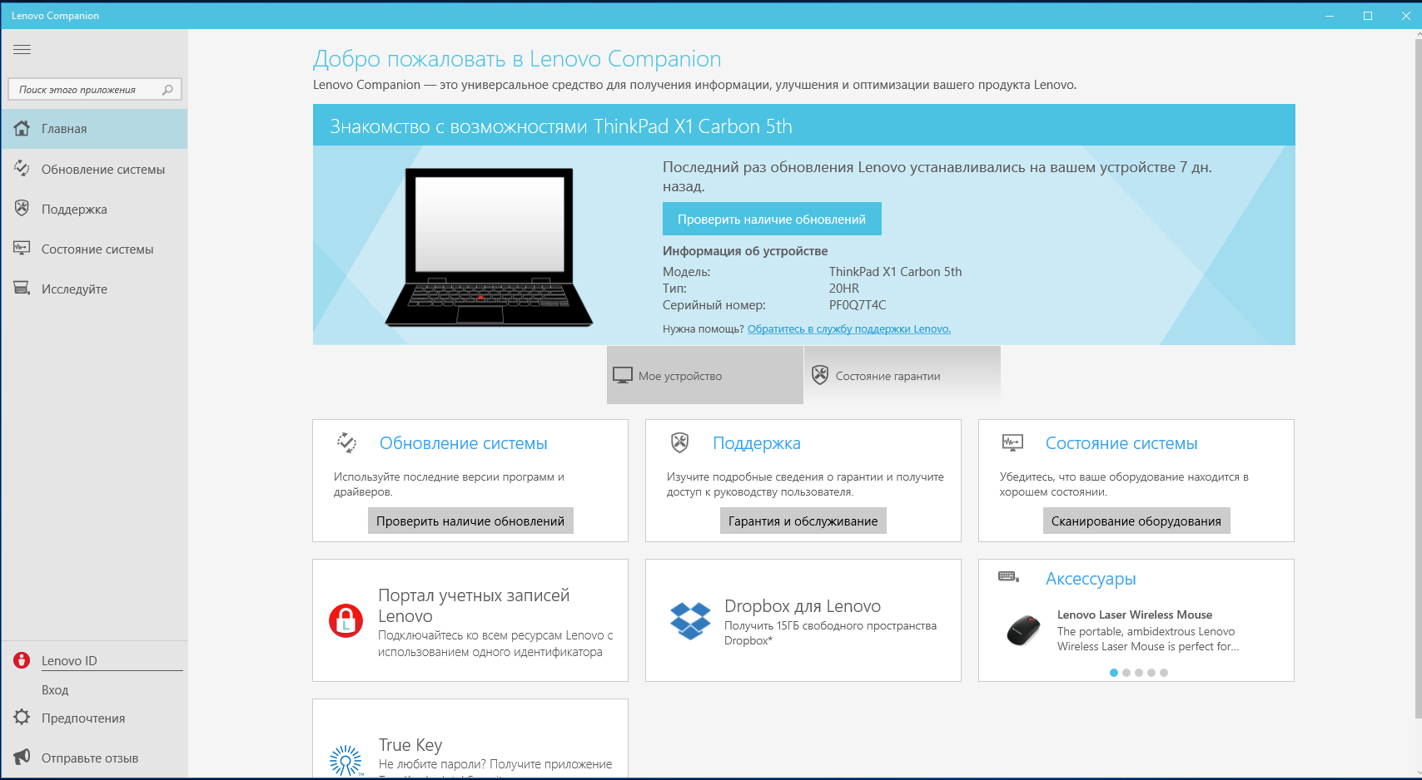Screen dimensions: 1422x780
Task: Click the Обновление системы sidebar icon
Action: (x=22, y=169)
